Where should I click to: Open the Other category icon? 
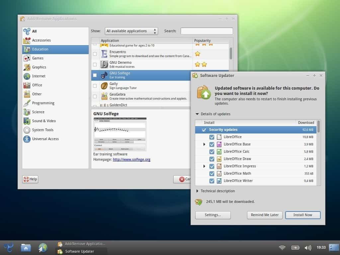point(27,94)
